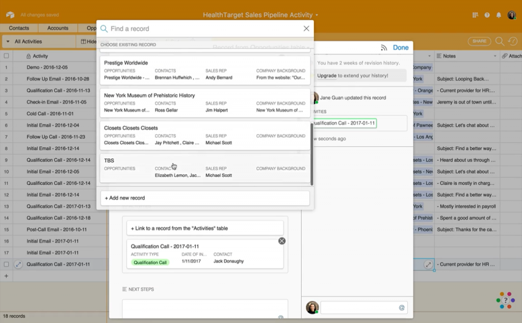
Task: Switch to the Contacts tab
Action: click(19, 28)
